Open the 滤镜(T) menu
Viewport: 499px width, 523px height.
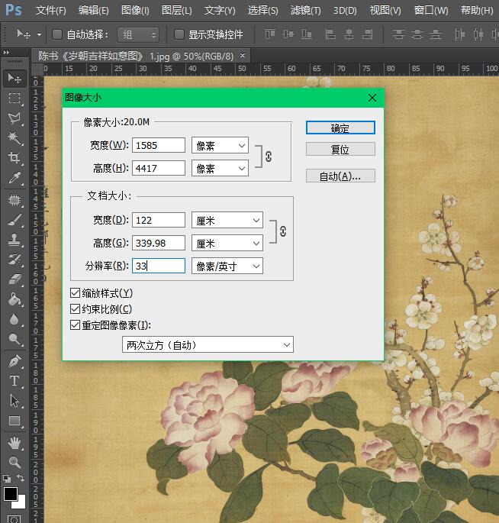point(305,11)
